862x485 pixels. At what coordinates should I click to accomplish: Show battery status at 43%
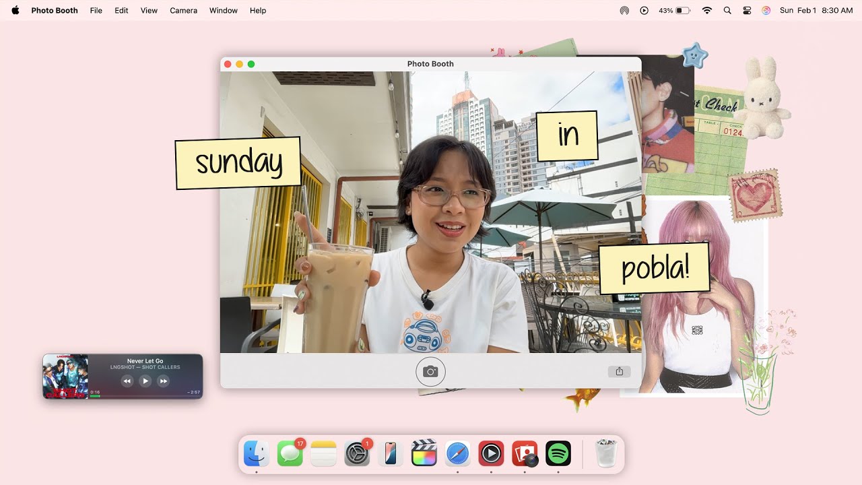point(674,10)
